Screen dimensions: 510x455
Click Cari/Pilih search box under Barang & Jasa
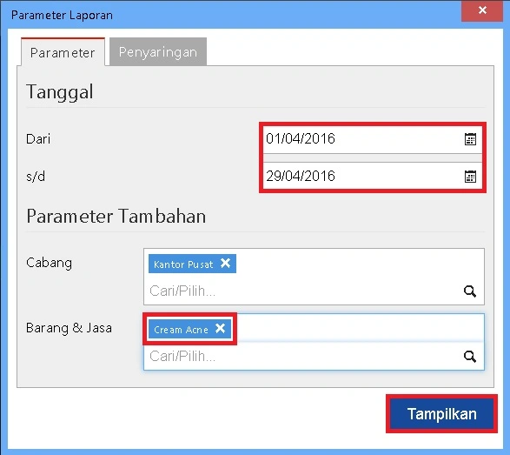click(x=314, y=356)
